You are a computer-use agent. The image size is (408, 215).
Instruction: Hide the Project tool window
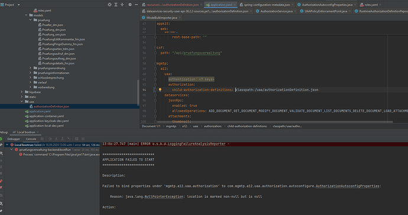point(136,5)
